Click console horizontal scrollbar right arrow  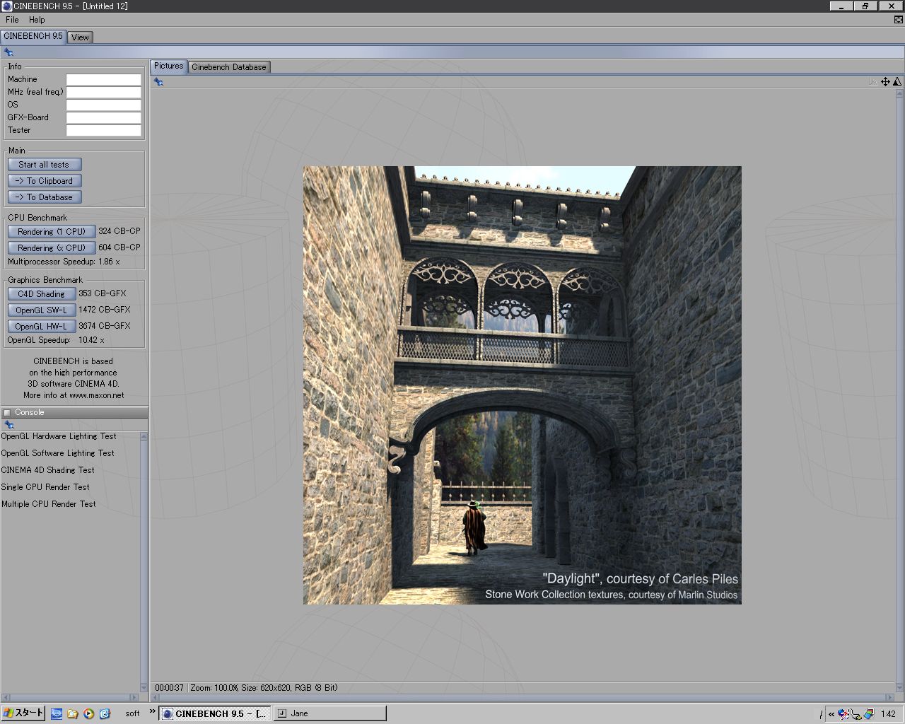pyautogui.click(x=134, y=698)
